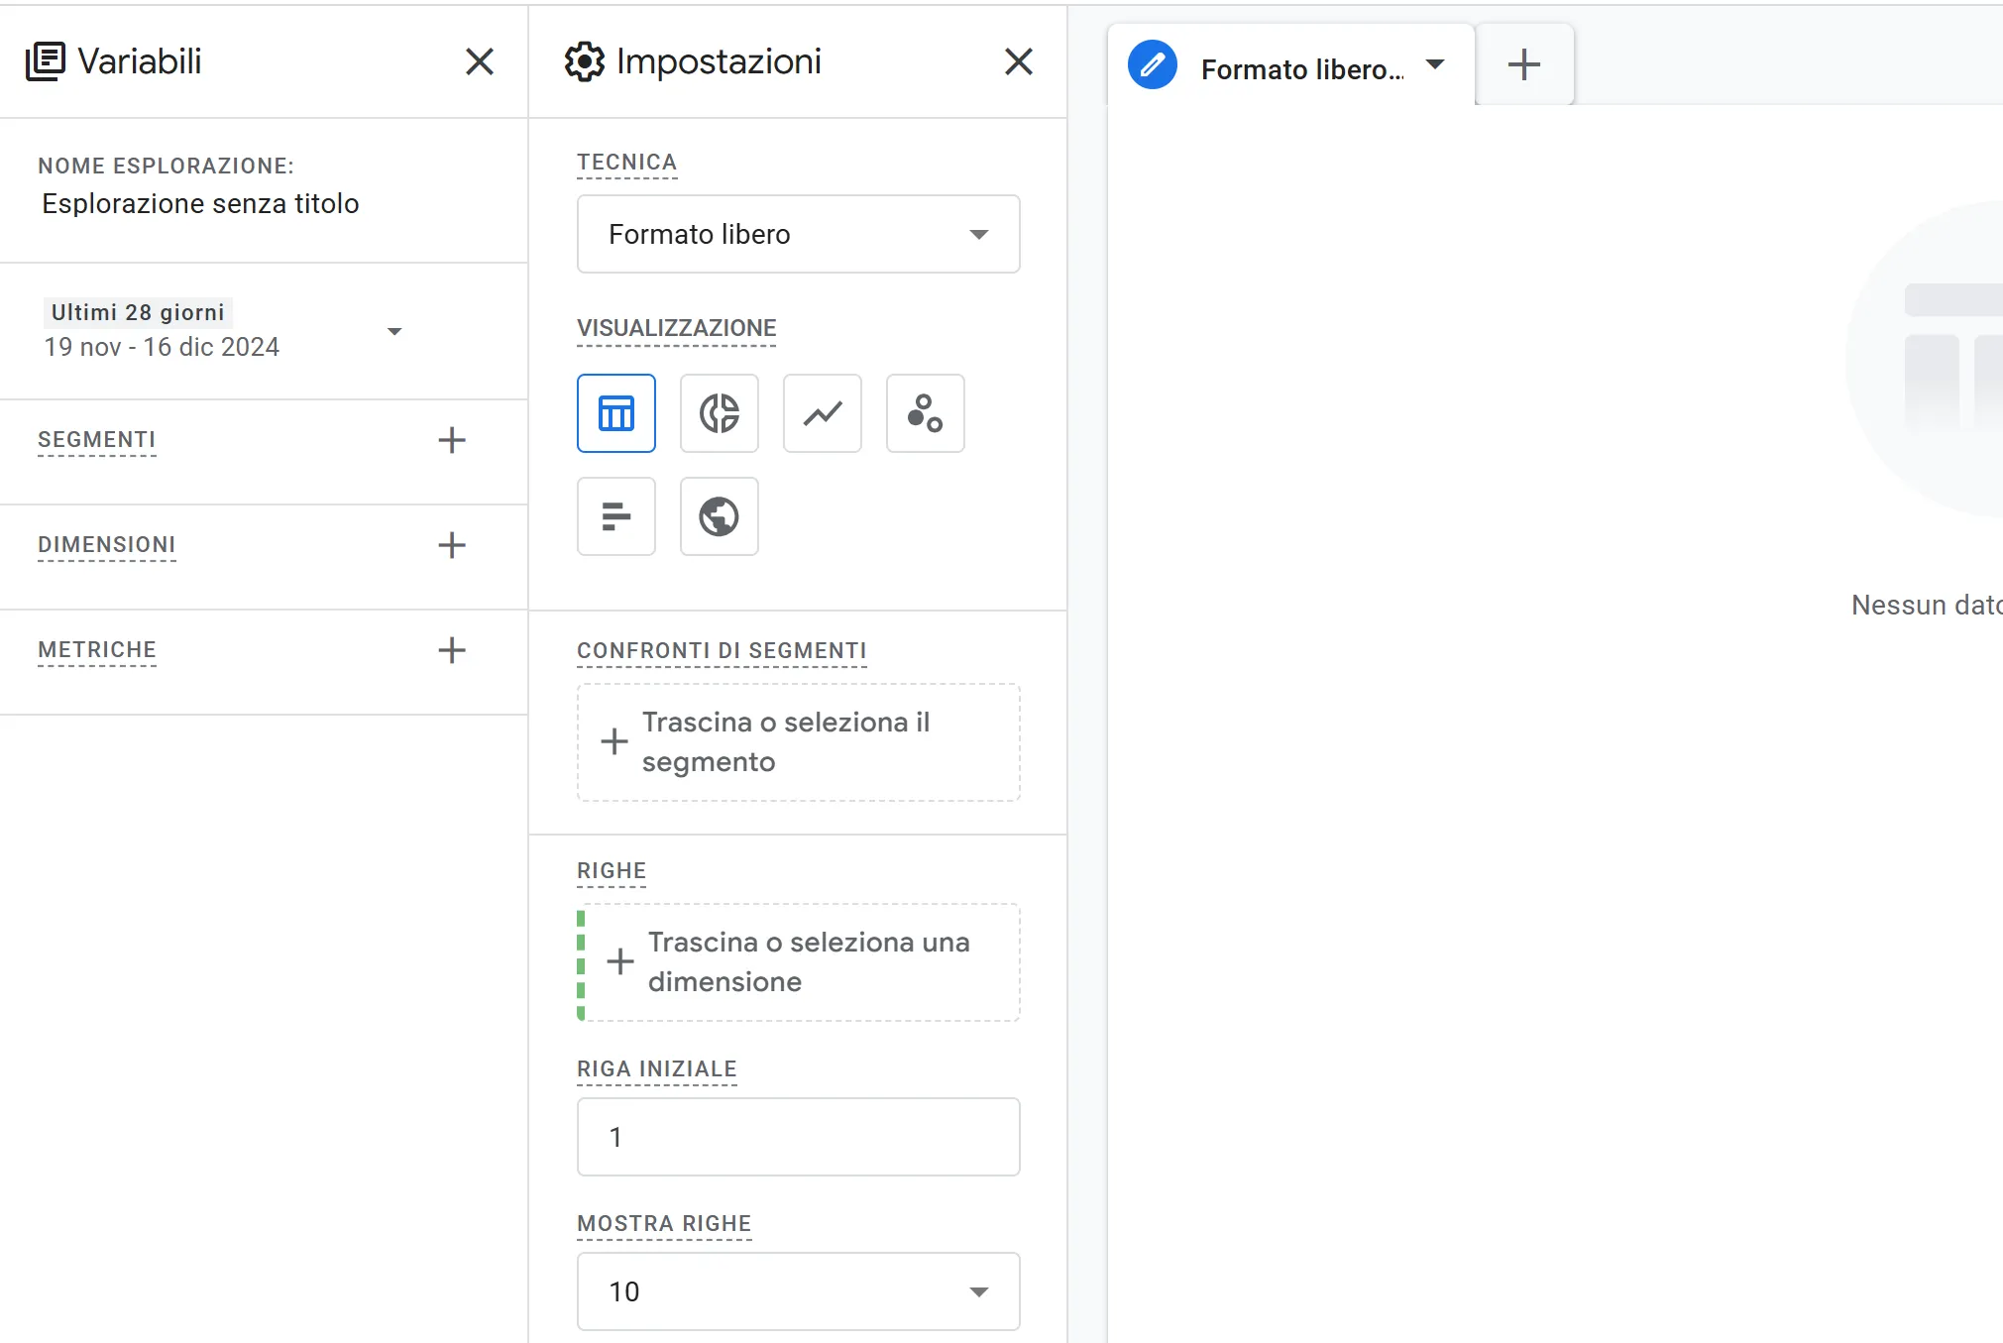Expand the Ultimi 28 giorni date range
The width and height of the screenshot is (2003, 1343).
coord(394,331)
